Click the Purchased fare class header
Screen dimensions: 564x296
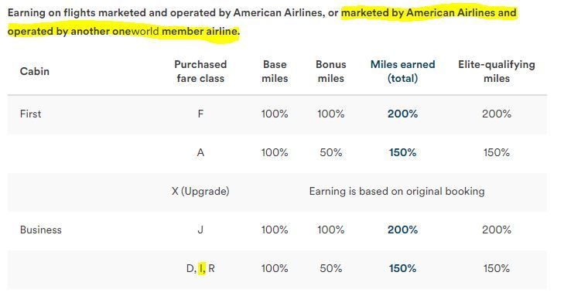pyautogui.click(x=200, y=71)
